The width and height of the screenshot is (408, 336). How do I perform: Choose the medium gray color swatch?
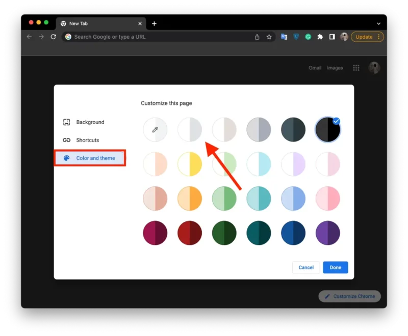259,130
